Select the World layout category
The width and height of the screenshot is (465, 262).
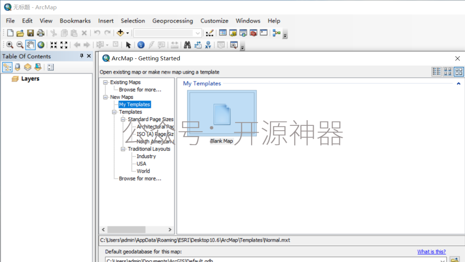[143, 171]
